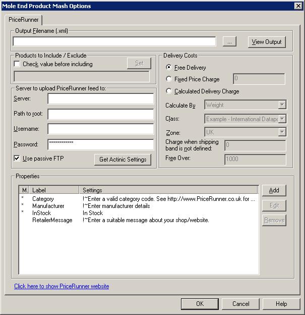
Task: Click the shipping band not defined field
Action: tap(255, 145)
